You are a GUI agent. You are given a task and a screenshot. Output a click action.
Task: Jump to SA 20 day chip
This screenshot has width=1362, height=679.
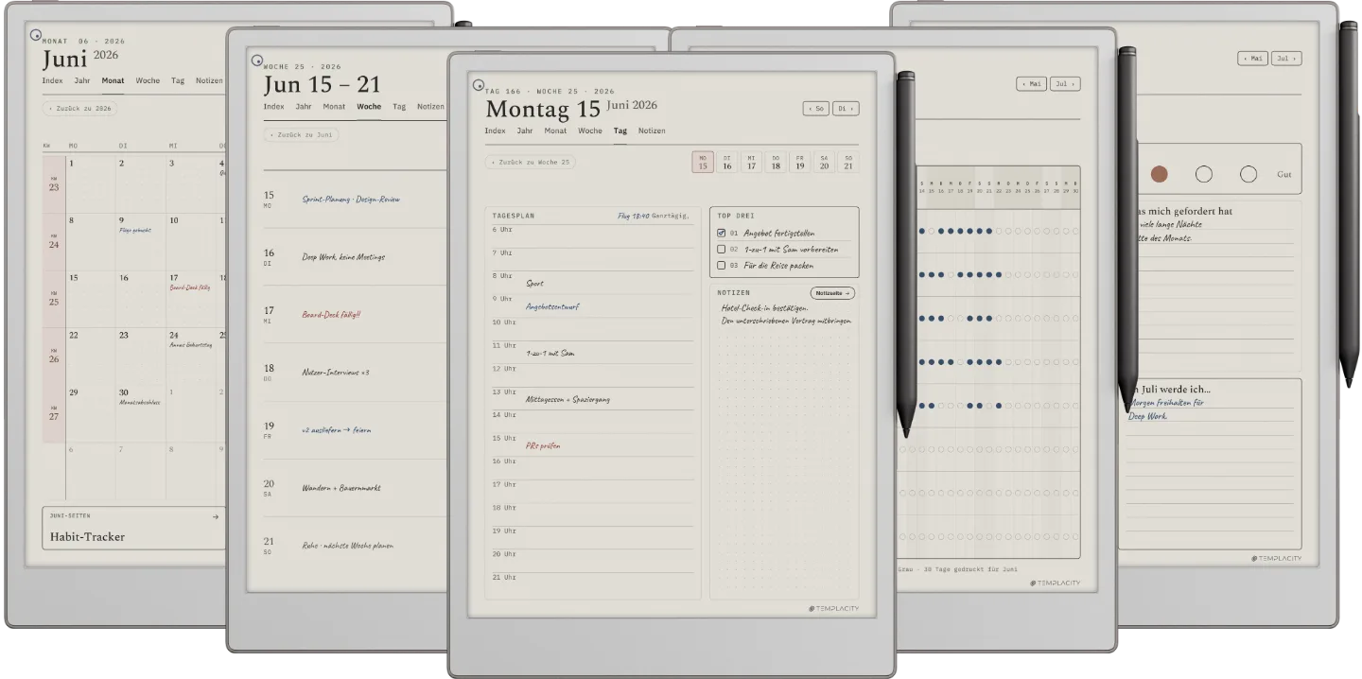tap(824, 163)
